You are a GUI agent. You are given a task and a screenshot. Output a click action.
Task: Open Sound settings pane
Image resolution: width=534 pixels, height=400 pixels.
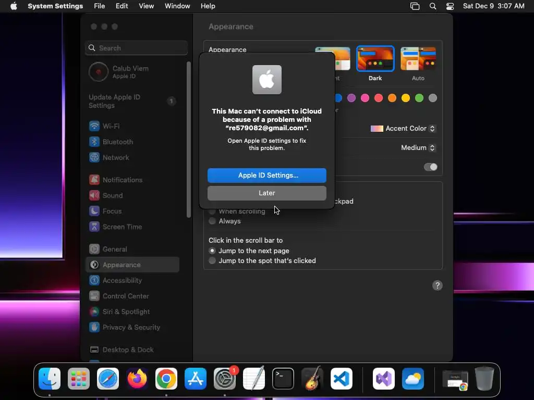click(133, 195)
